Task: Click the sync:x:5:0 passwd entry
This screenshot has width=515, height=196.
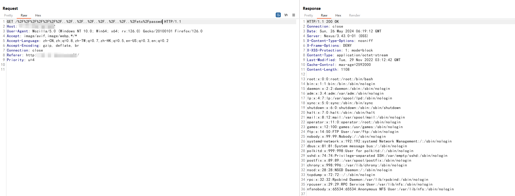Action: point(340,103)
